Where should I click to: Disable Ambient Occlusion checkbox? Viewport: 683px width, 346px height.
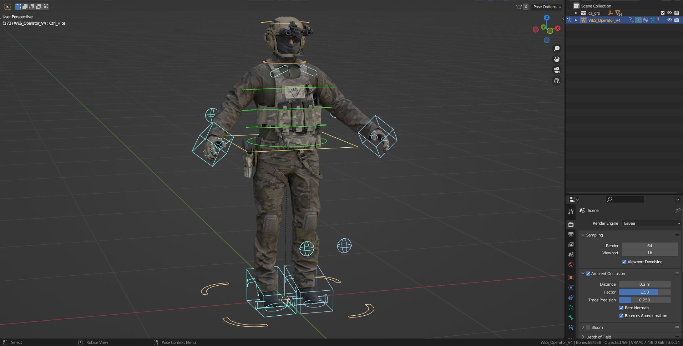pos(588,274)
